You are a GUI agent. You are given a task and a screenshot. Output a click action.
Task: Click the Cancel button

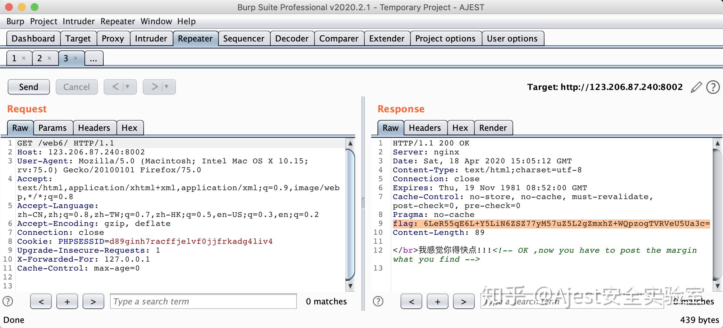click(x=76, y=87)
